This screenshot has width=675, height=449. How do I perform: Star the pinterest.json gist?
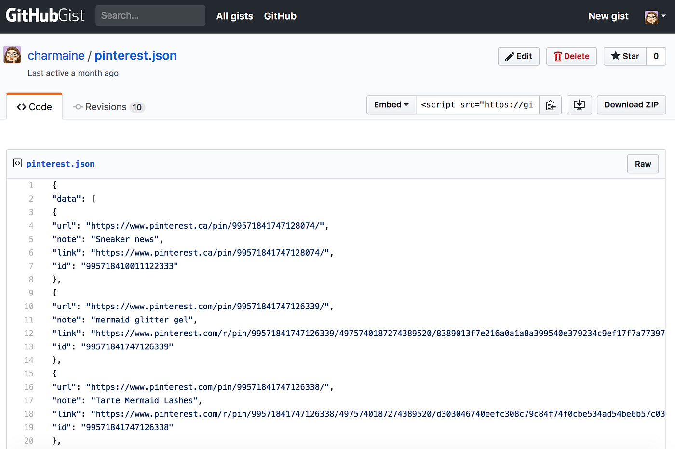click(625, 56)
